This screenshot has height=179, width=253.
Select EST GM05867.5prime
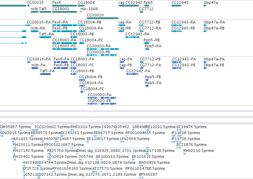[15, 127]
